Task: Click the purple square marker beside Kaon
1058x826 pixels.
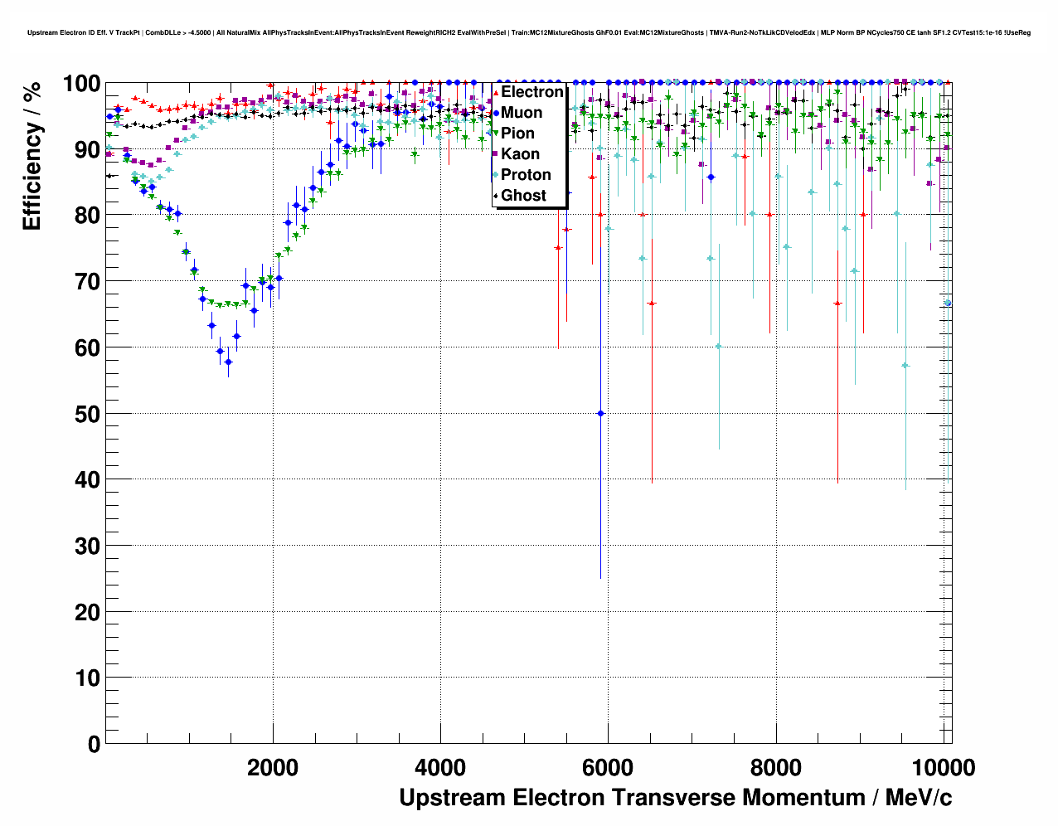Action: [x=496, y=154]
